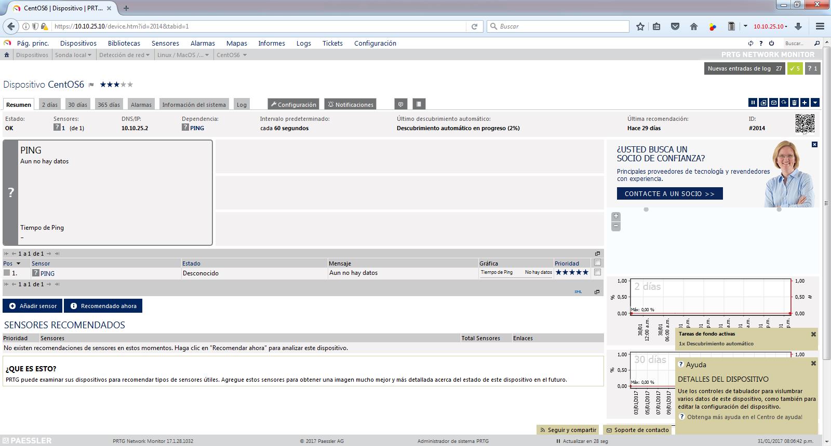Show the device QR code
831x446 pixels.
click(805, 123)
